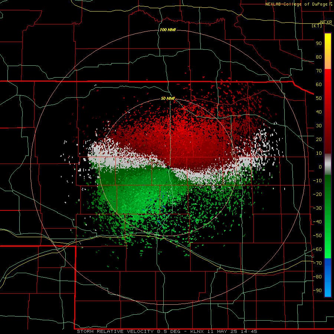
Task: Click the 0 value on velocity scale
Action: pos(320,167)
